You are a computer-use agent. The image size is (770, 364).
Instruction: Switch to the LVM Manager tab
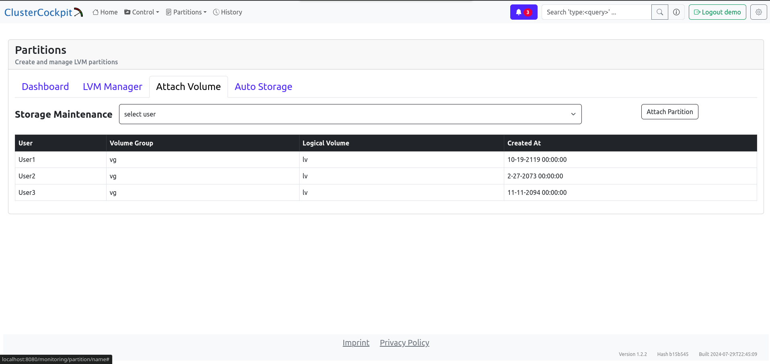pyautogui.click(x=112, y=87)
